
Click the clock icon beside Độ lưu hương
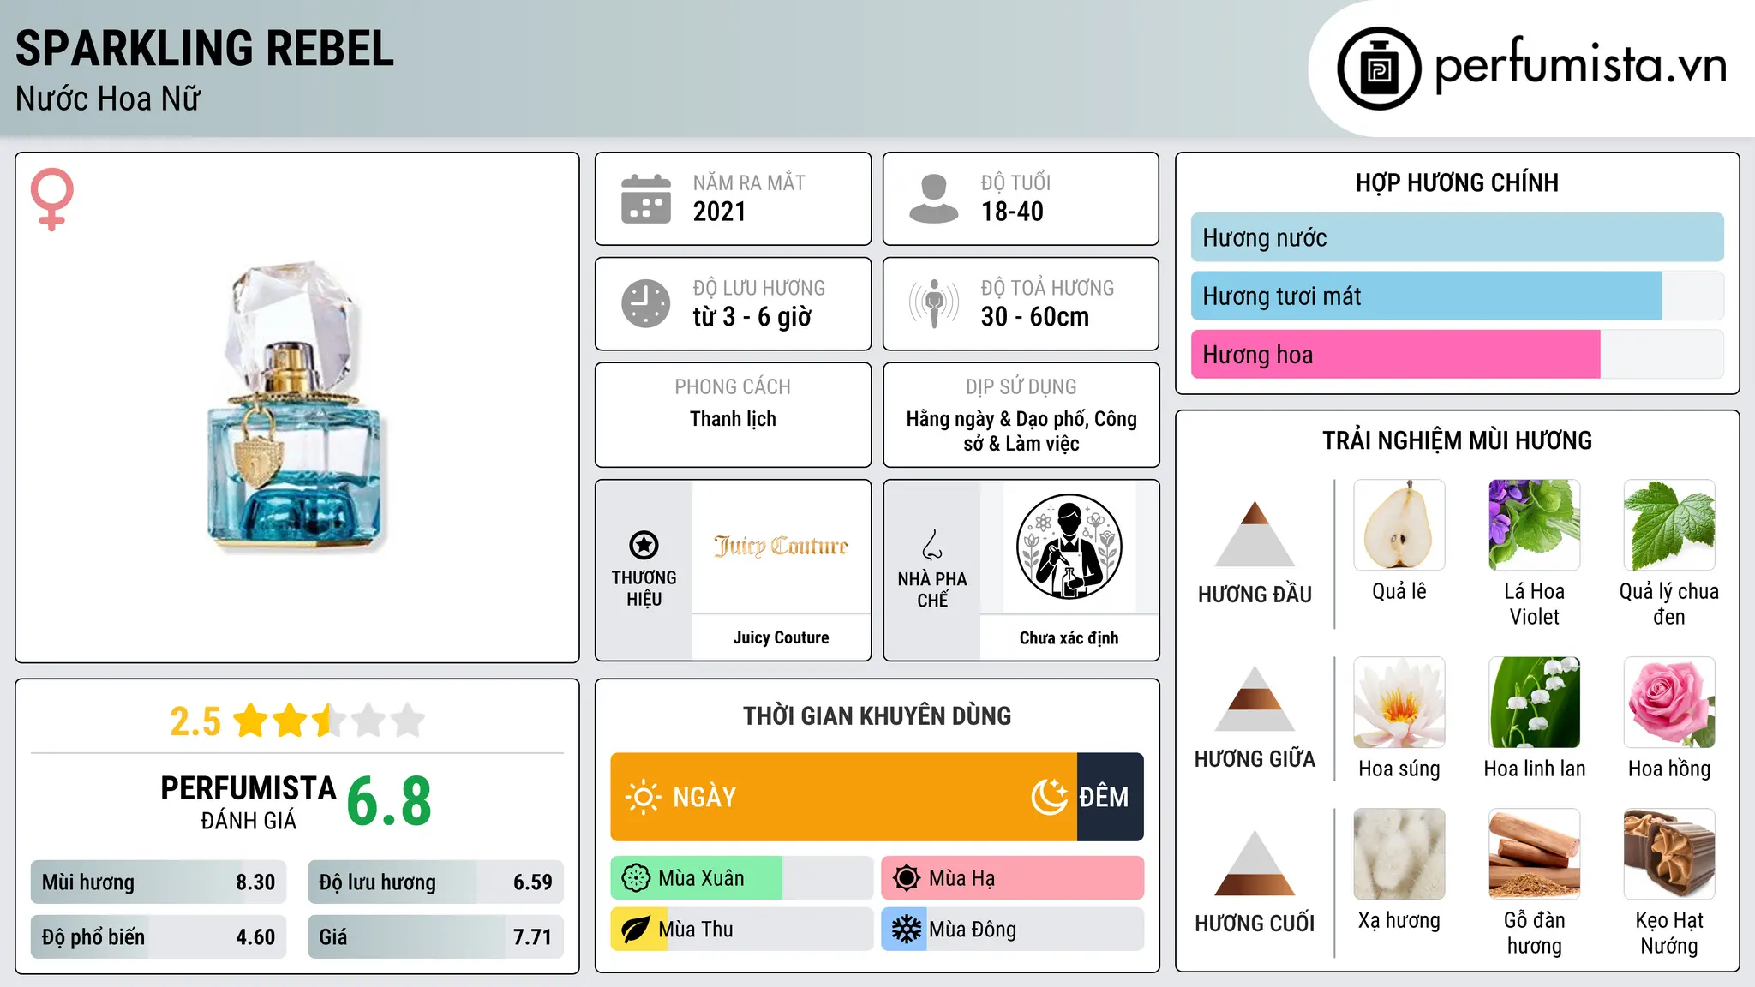[646, 303]
